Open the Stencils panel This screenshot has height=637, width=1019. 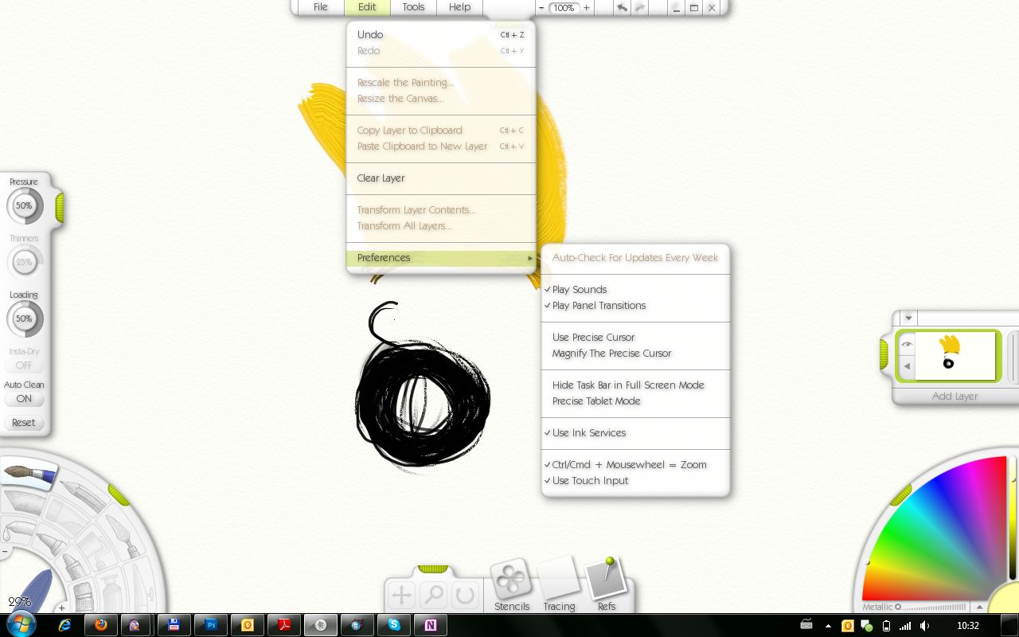[511, 586]
